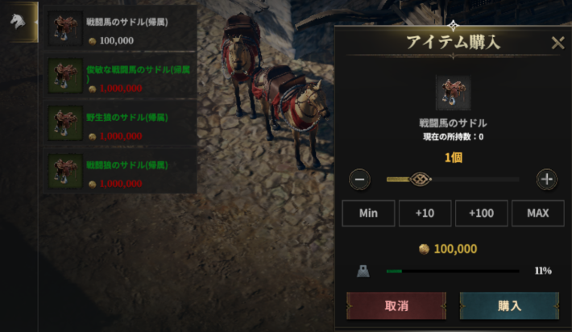The height and width of the screenshot is (332, 572).
Task: Set quantity to MAX
Action: [x=537, y=213]
